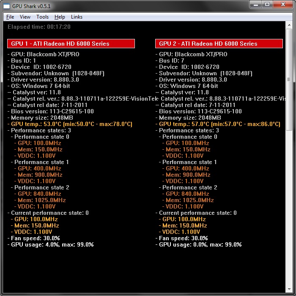Viewport: 296px width, 296px height.
Task: Minimize the GPU Shark window
Action: 256,5
